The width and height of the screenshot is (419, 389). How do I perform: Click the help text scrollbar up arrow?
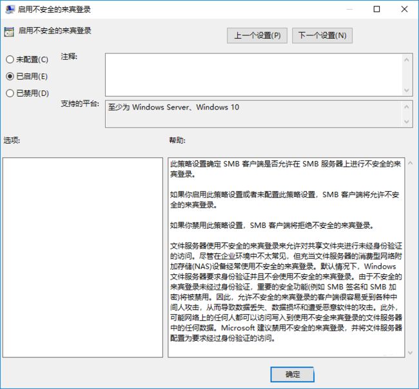pyautogui.click(x=410, y=163)
